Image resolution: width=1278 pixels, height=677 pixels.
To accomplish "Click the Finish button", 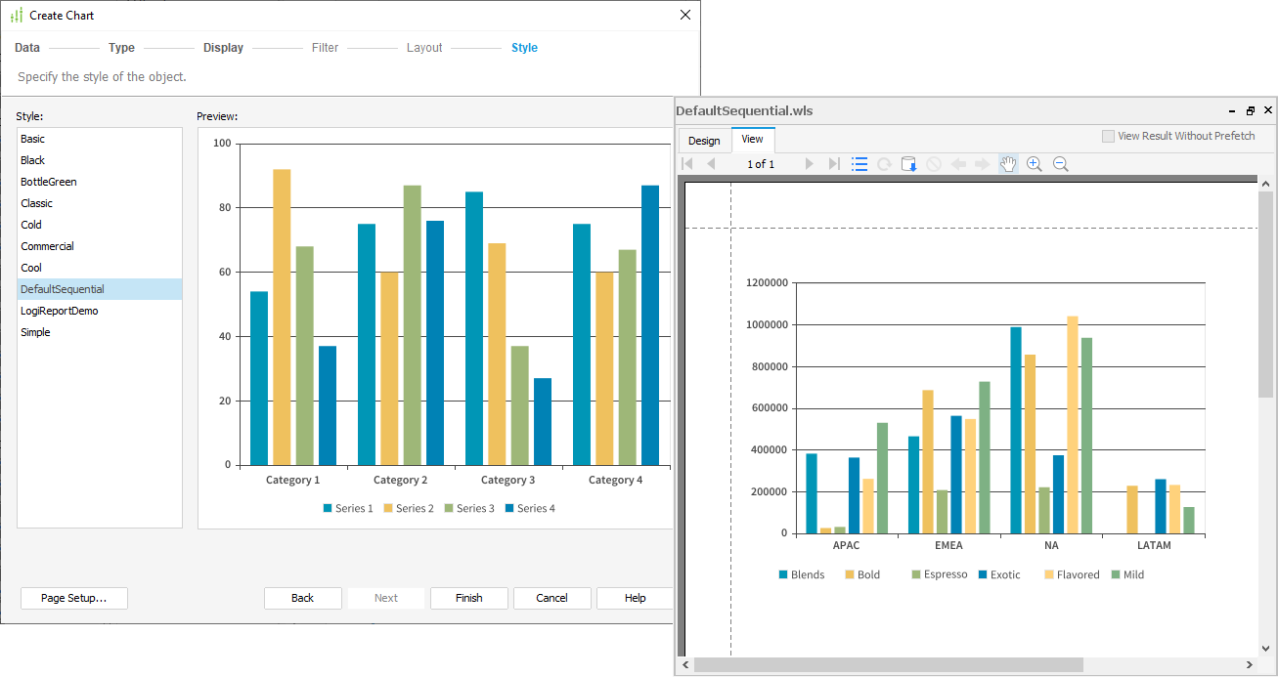I will point(468,598).
